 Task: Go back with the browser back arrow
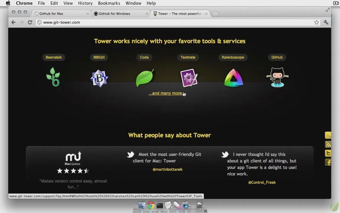[x=14, y=22]
